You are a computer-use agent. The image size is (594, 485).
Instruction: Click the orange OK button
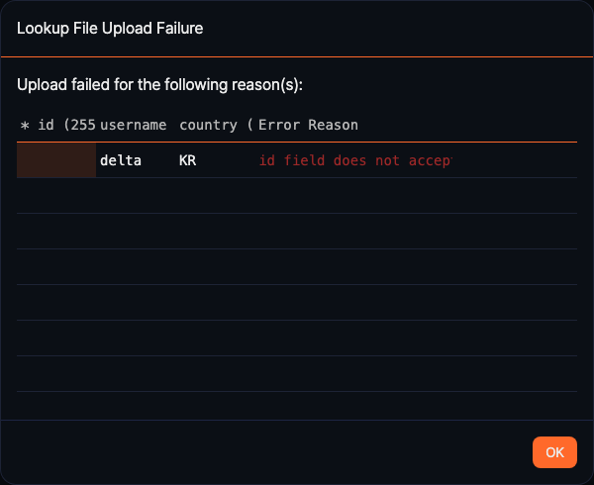coord(554,452)
